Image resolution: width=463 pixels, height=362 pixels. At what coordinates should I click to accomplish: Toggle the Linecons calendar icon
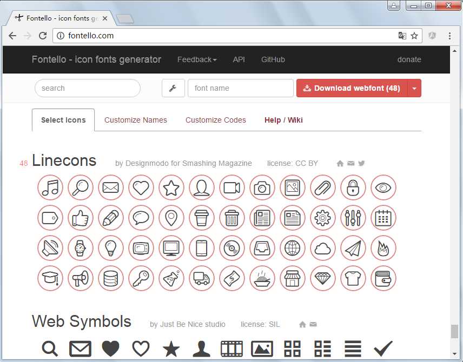click(383, 218)
